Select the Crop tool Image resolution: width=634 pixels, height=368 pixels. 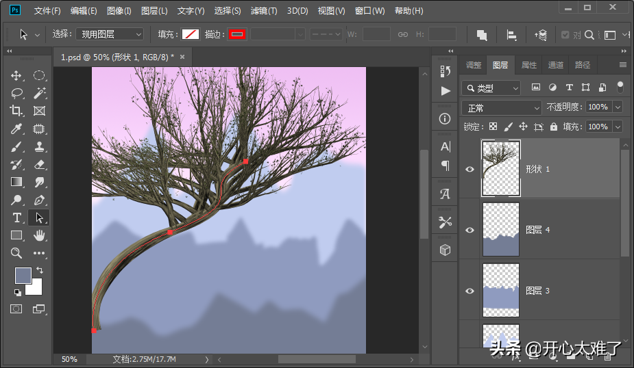point(16,111)
